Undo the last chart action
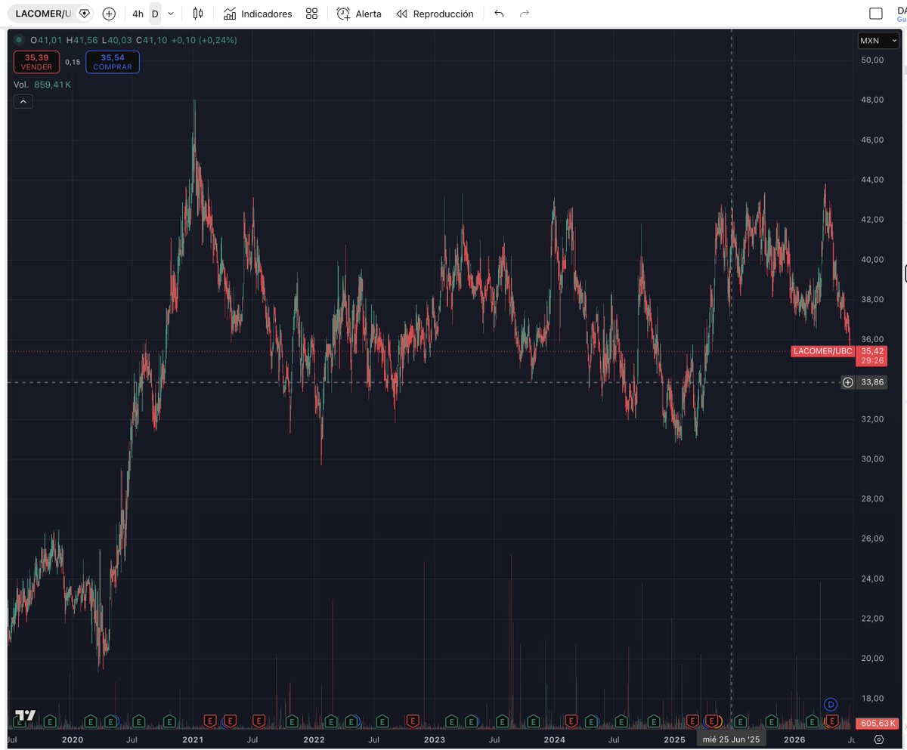Screen dimensions: 907x750 (499, 14)
